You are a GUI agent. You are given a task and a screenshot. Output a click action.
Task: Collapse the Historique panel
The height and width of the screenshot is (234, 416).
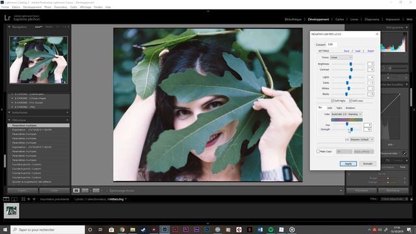9,120
